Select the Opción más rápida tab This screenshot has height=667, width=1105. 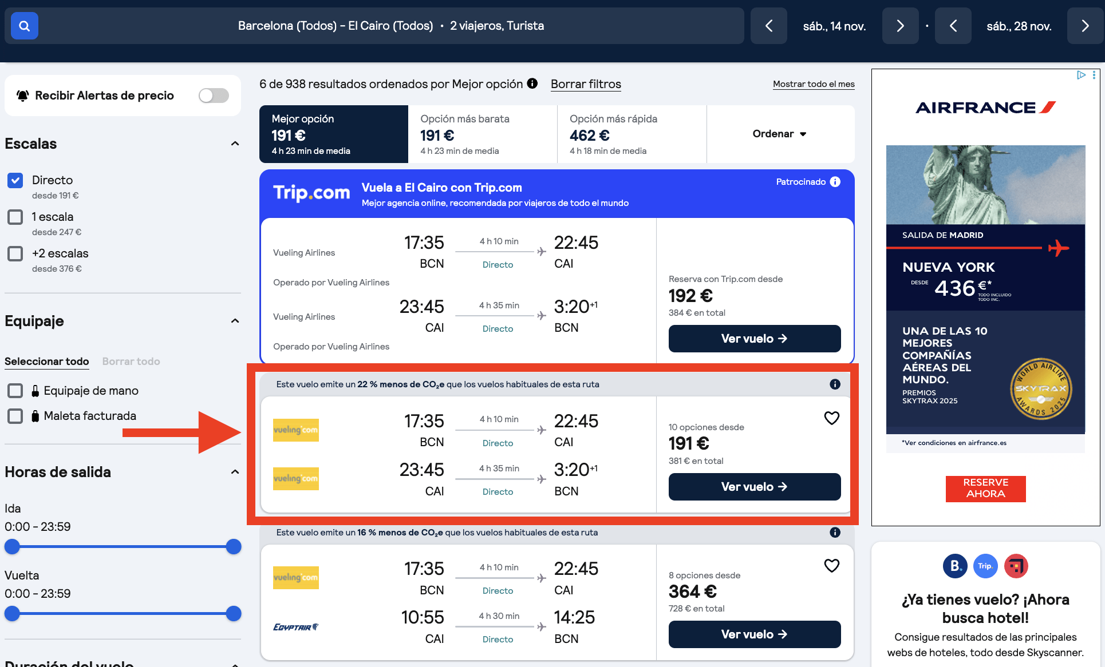coord(632,134)
